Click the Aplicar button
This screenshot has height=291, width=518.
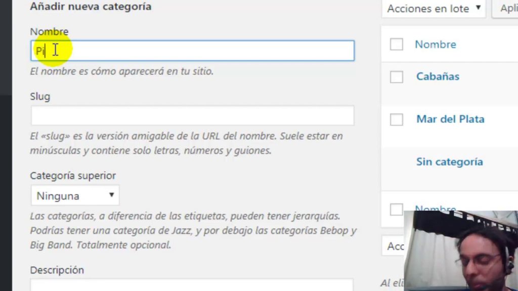click(508, 9)
